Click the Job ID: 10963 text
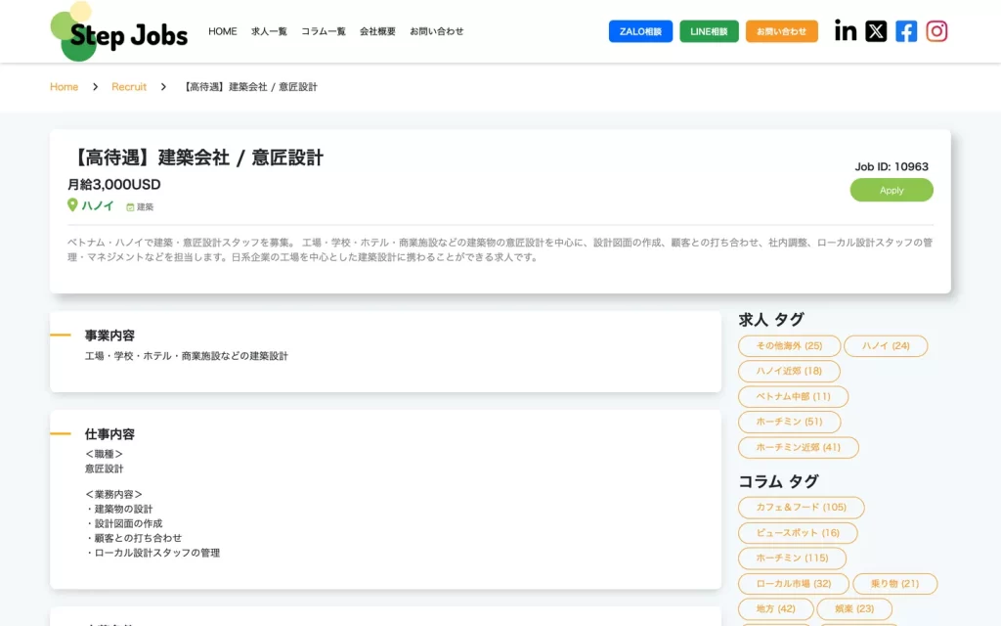The height and width of the screenshot is (626, 1001). pyautogui.click(x=892, y=166)
